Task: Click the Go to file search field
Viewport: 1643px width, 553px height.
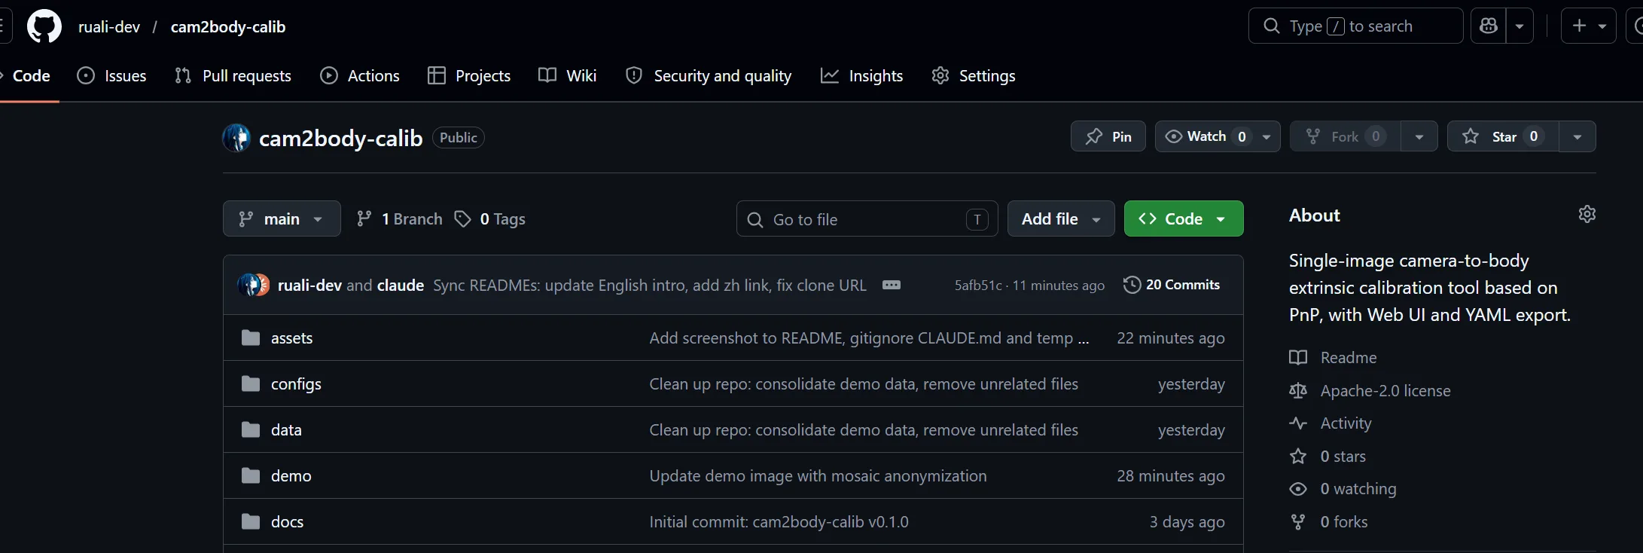Action: tap(867, 218)
